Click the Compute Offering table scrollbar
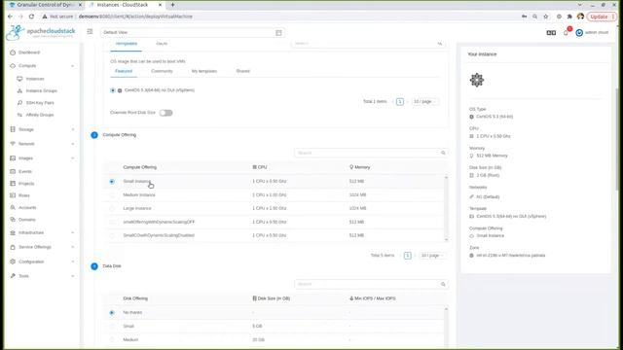This screenshot has height=350, width=623. [446, 208]
